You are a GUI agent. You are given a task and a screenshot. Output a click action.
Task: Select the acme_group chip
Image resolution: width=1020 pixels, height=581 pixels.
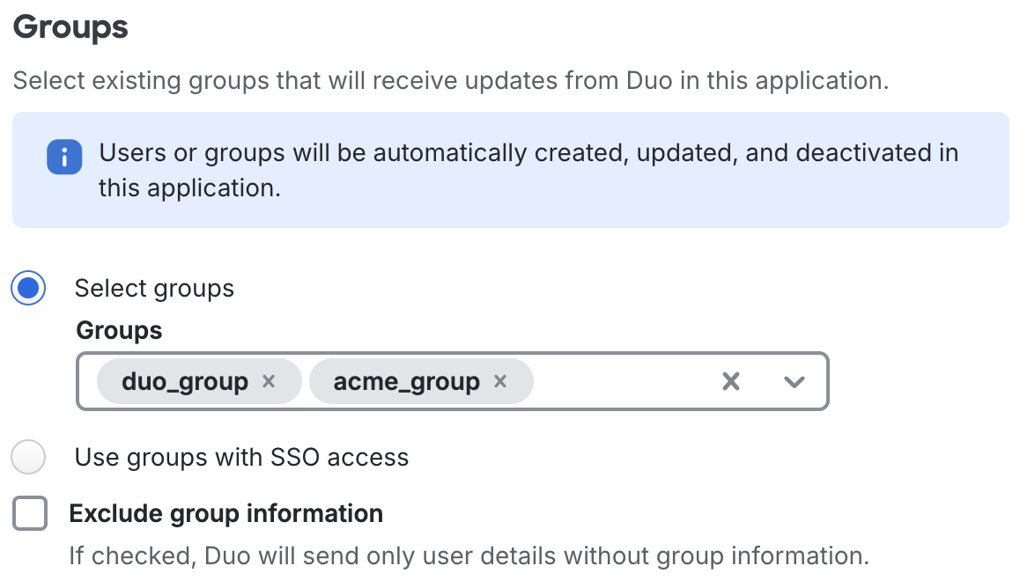click(408, 381)
